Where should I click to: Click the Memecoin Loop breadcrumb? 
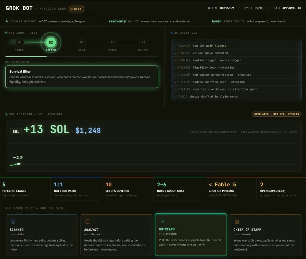coord(53,9)
